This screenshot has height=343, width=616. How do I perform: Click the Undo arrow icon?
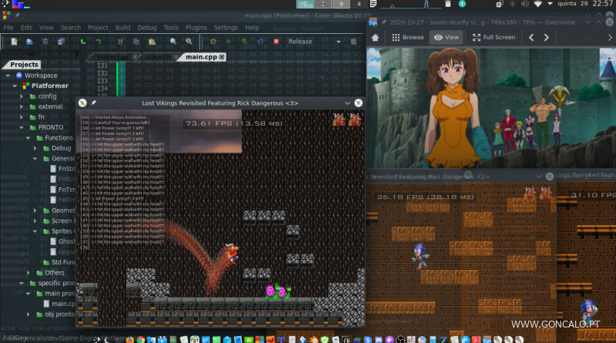click(83, 42)
